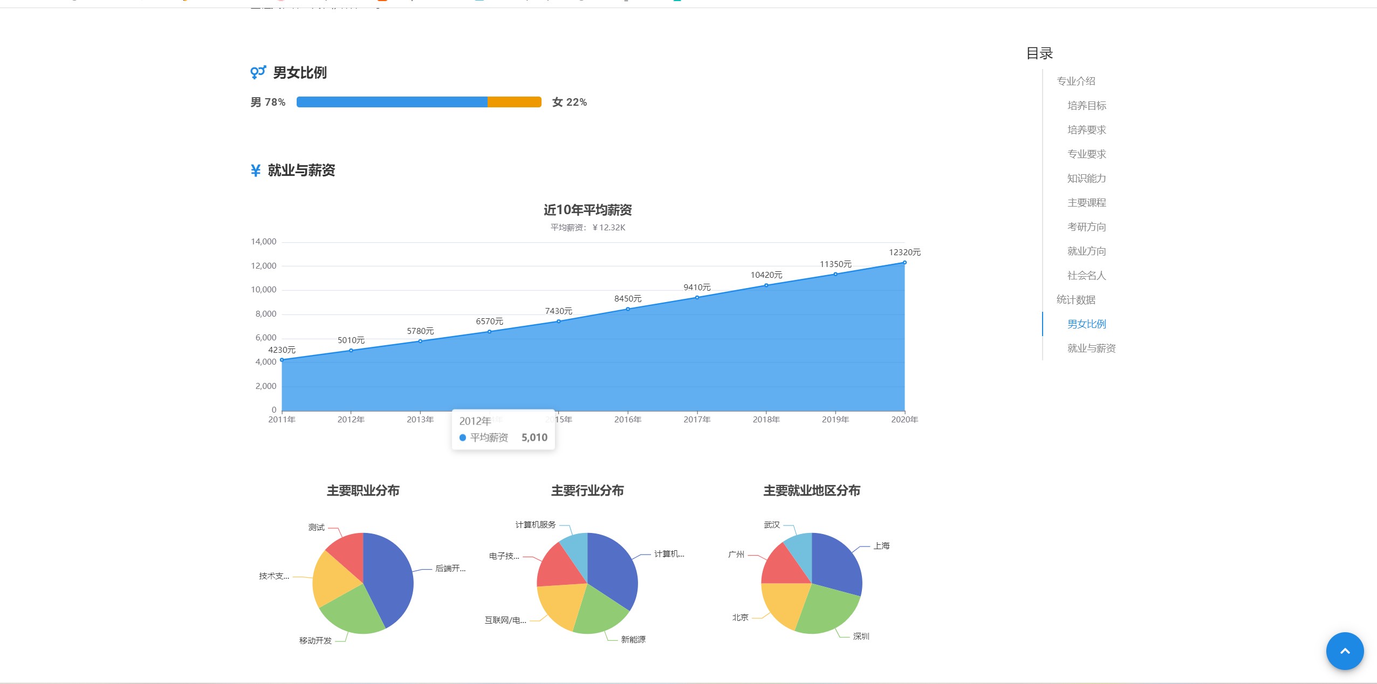1377x684 pixels.
Task: Click the data point labeled 6570元
Action: [489, 331]
